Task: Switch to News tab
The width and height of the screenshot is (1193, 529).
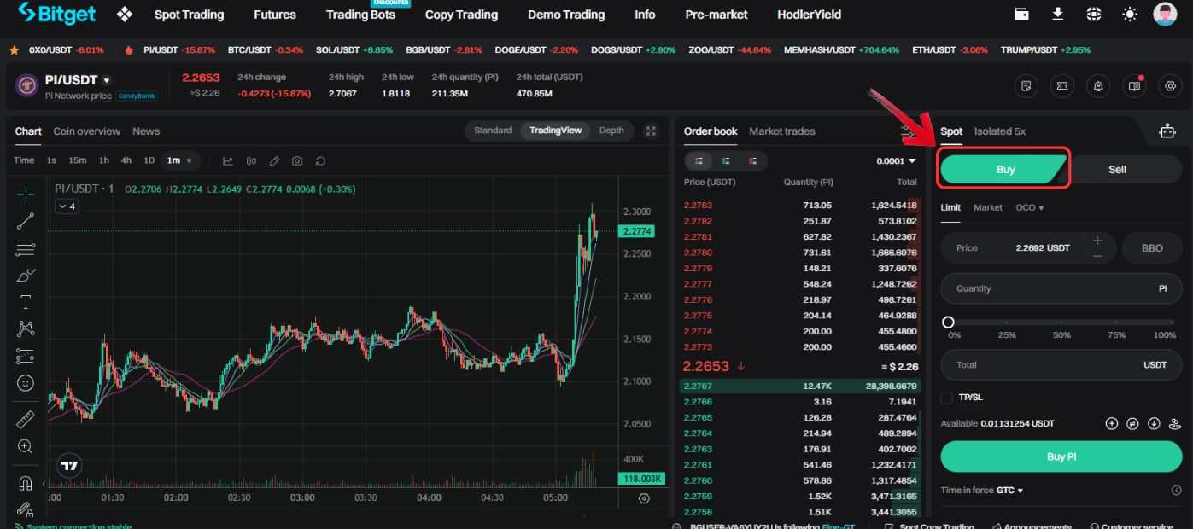Action: pos(146,131)
